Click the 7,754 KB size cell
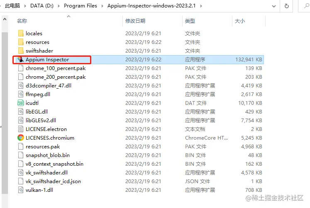 click(251, 121)
